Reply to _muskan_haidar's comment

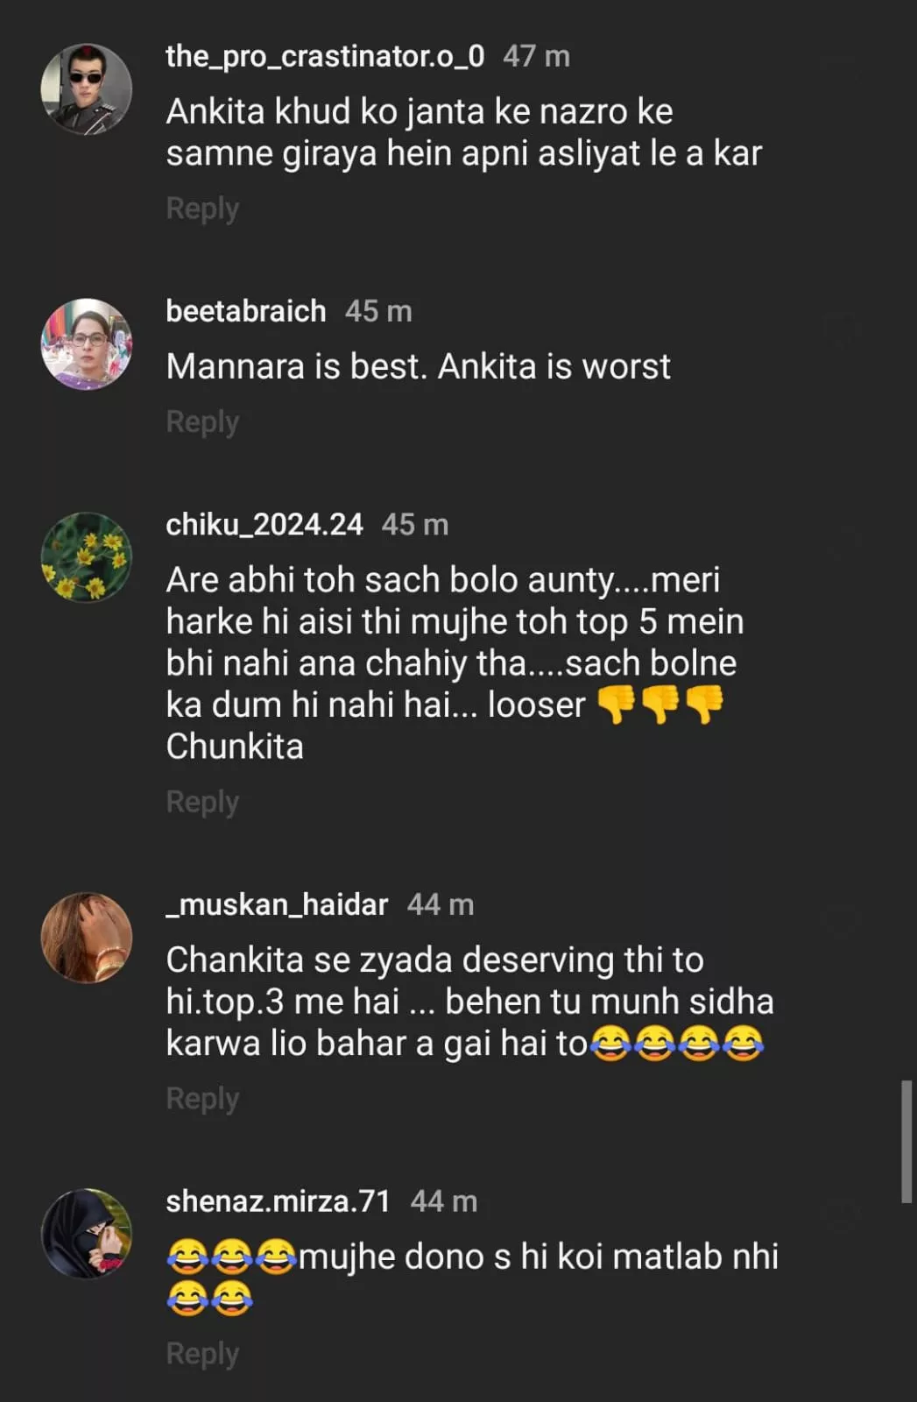pos(202,1098)
